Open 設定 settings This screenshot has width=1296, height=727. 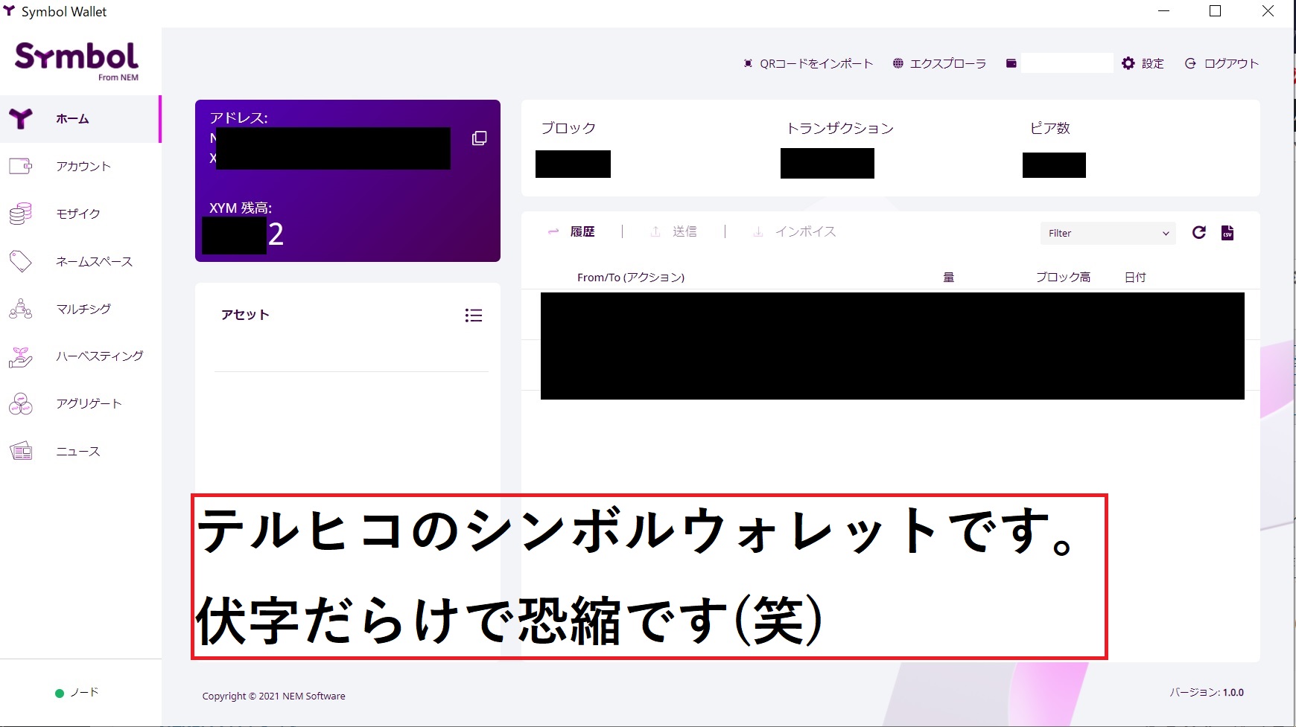(x=1153, y=64)
